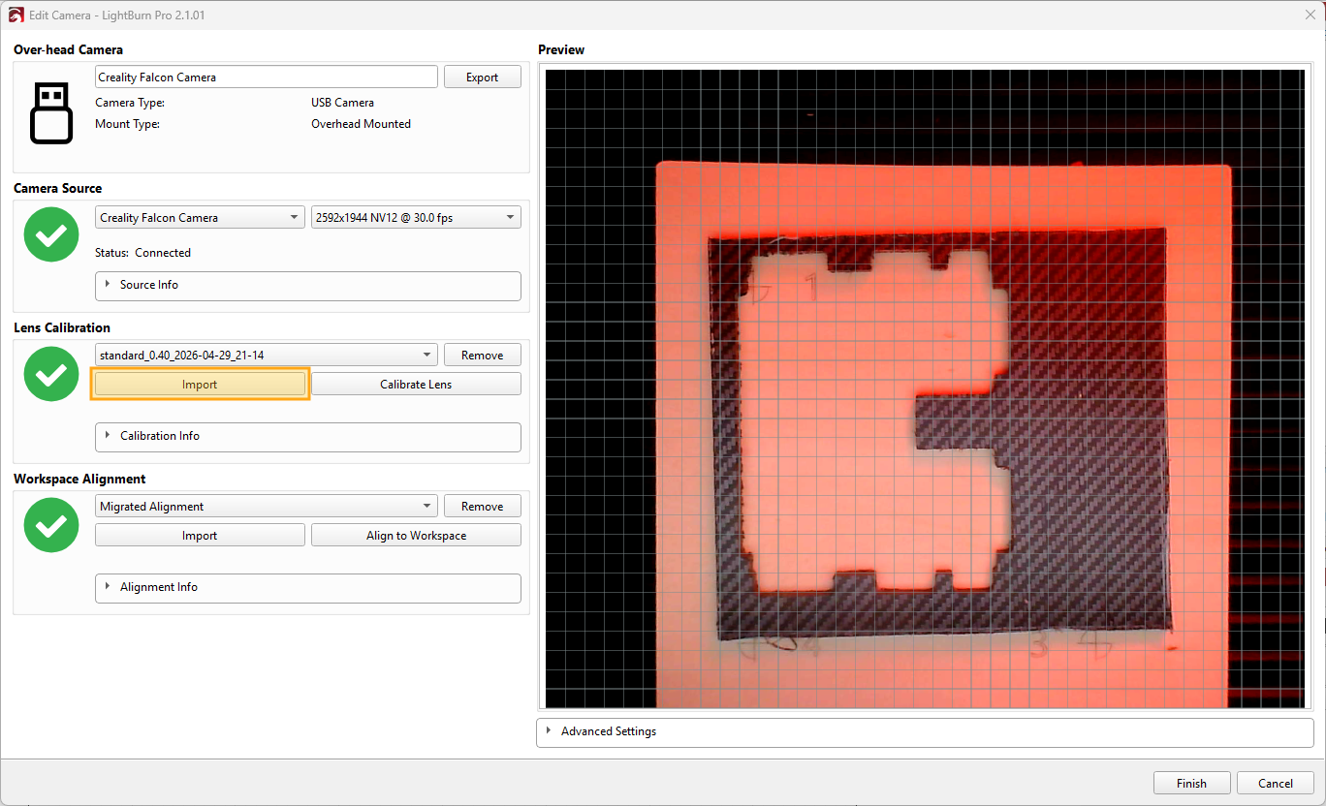This screenshot has width=1326, height=806.
Task: Click the Finish button
Action: coord(1192,784)
